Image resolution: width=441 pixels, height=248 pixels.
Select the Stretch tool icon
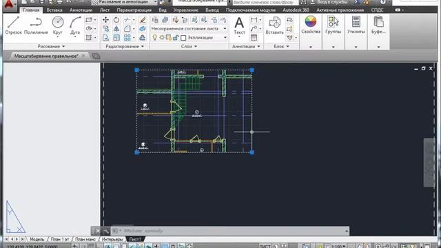click(105, 37)
